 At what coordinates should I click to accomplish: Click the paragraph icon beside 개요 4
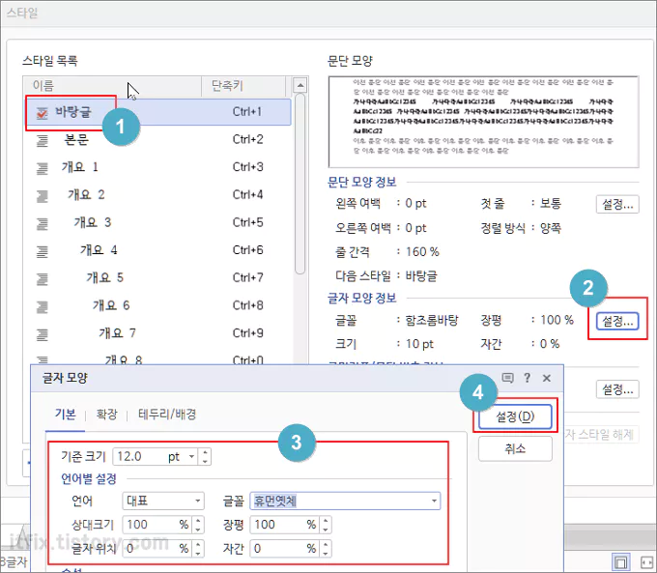(x=43, y=251)
